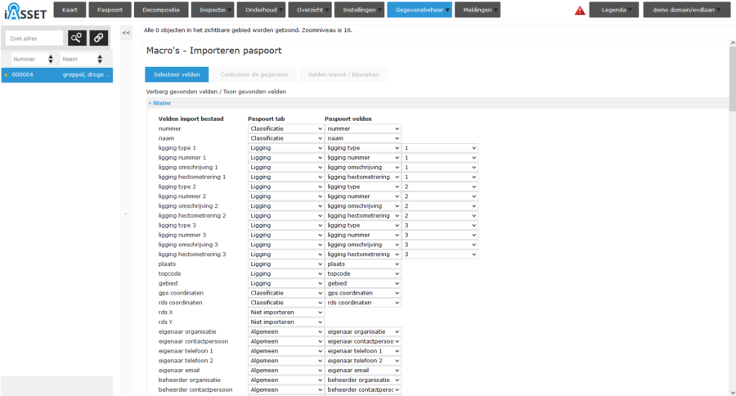Open the Paspoort menu item
Screen dimensions: 736x396
coord(110,10)
